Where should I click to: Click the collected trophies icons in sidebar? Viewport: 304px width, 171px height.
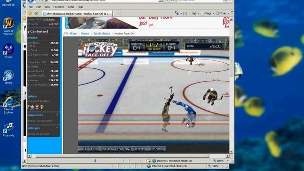coord(35,107)
